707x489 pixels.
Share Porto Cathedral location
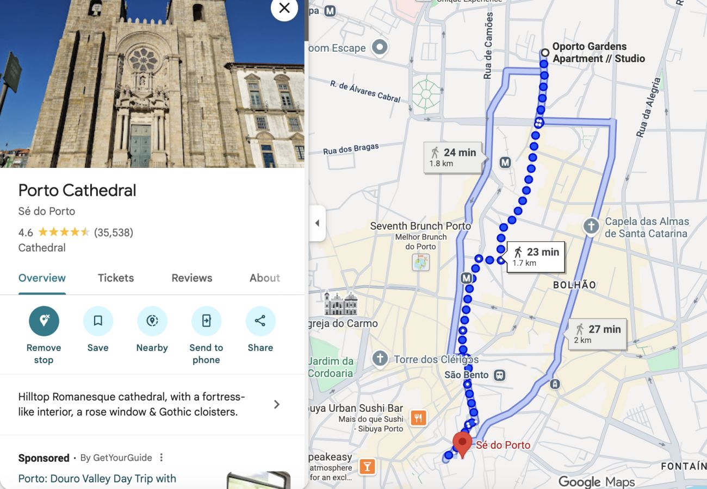point(260,321)
